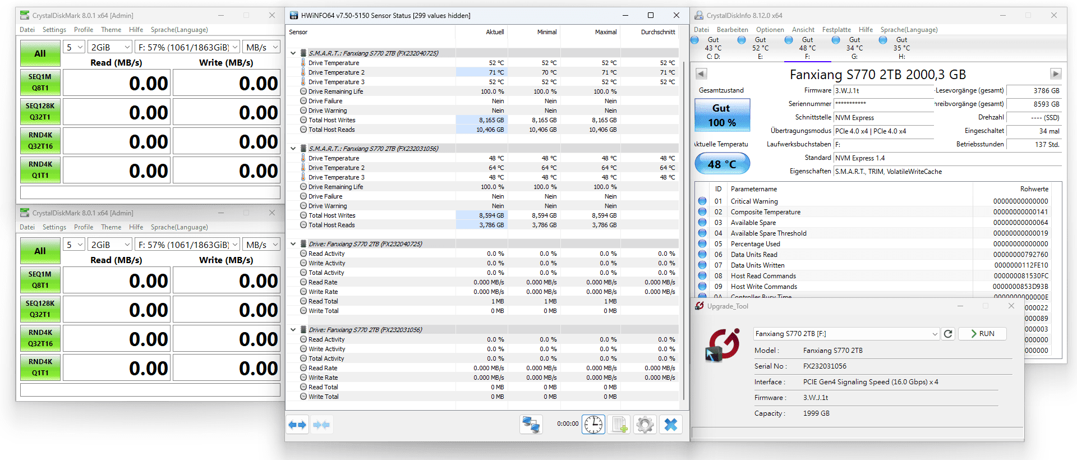Collapse first S.M.A.R.T. Fanxiang FX232040725 group
Screen dimensions: 1077x460
(x=293, y=53)
